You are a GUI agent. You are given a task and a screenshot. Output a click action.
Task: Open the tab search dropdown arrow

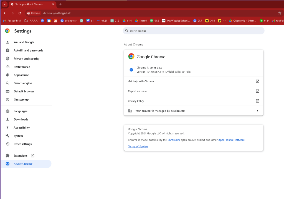coord(5,4)
